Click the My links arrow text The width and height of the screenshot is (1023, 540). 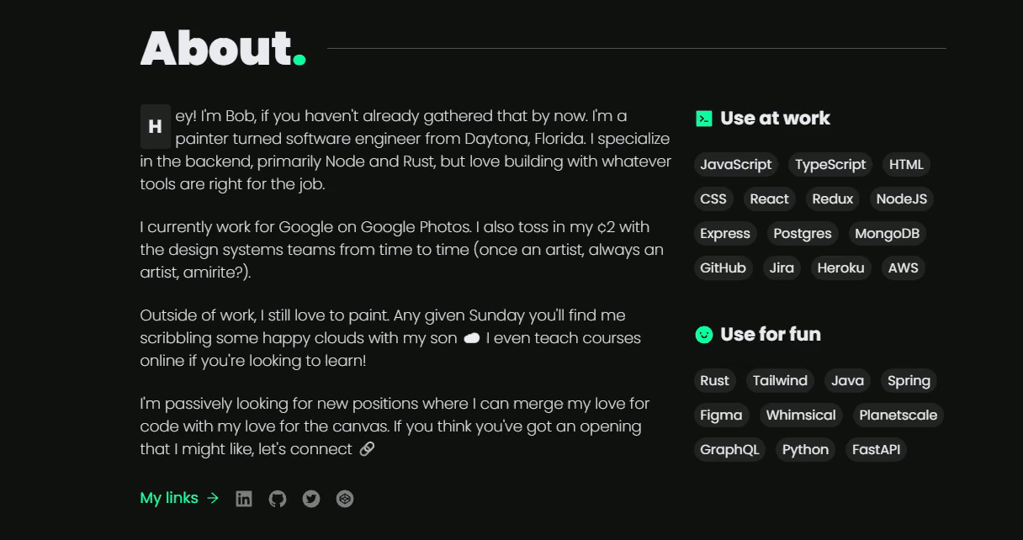179,498
